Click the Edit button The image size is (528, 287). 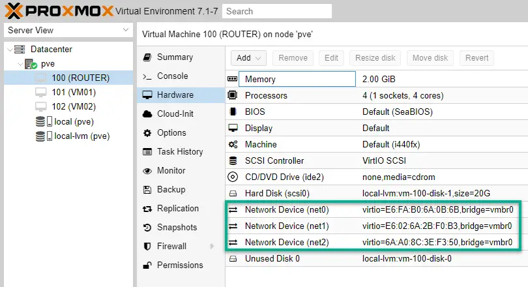click(x=331, y=58)
